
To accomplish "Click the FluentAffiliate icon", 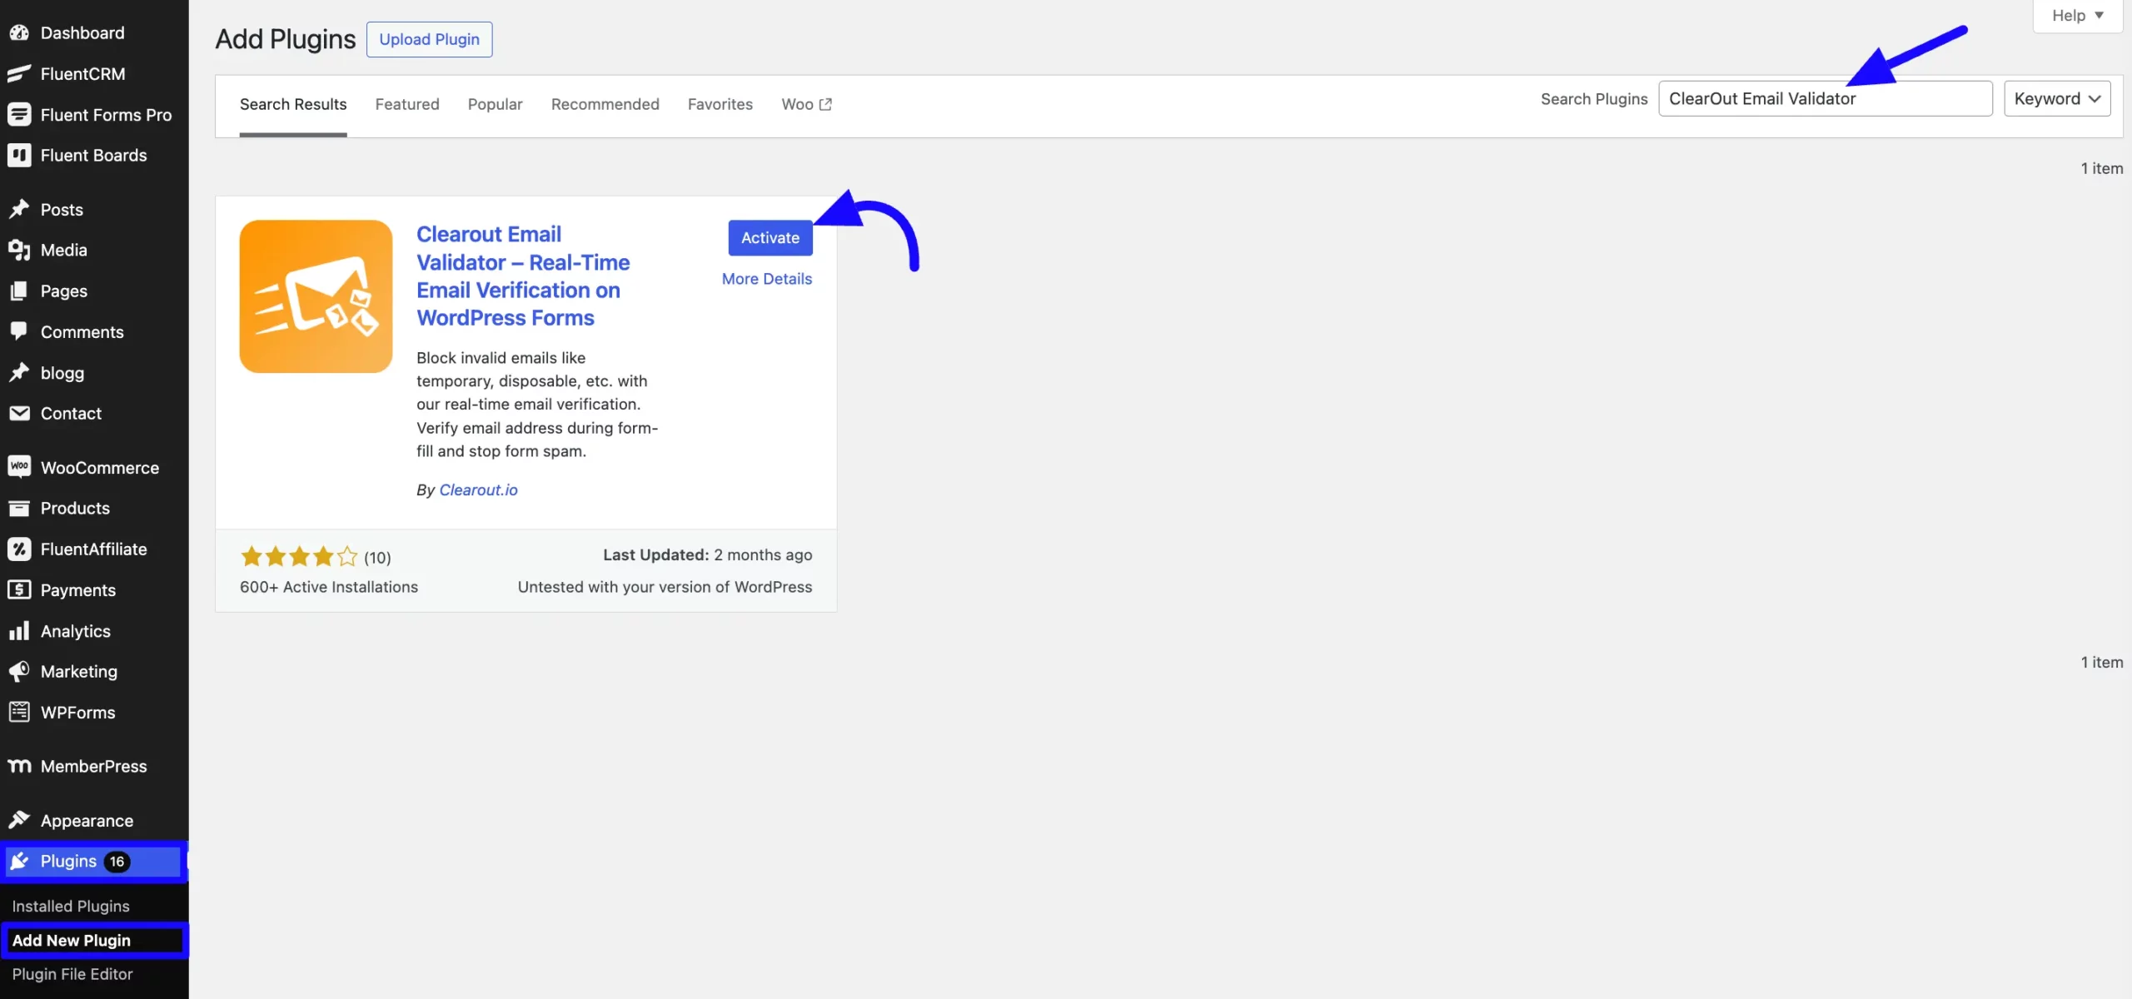I will (19, 549).
